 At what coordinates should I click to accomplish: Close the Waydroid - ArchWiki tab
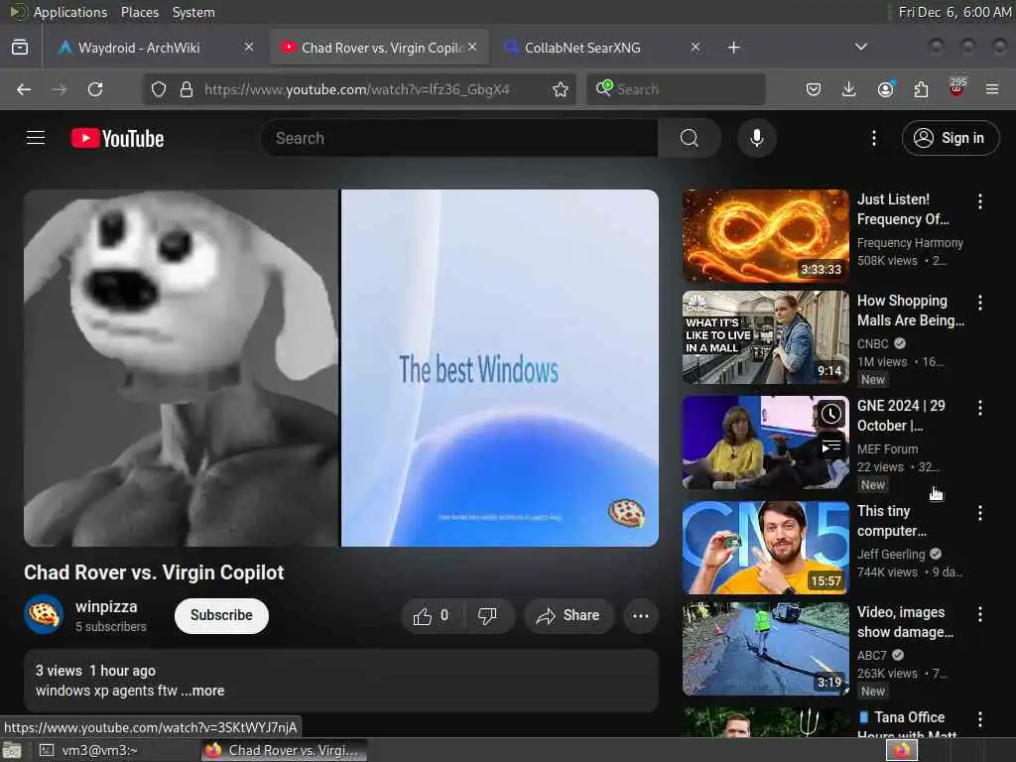[249, 47]
